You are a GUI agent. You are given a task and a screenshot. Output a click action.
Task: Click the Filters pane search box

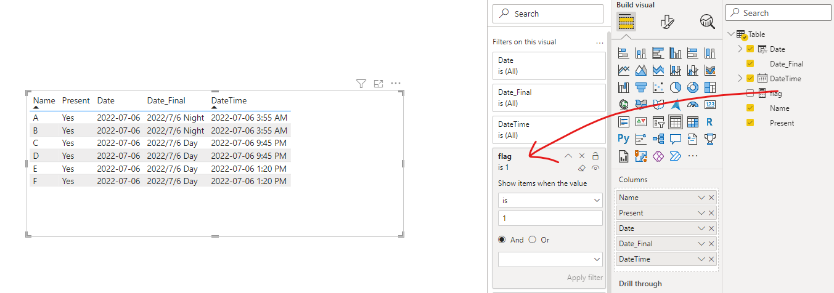point(548,14)
